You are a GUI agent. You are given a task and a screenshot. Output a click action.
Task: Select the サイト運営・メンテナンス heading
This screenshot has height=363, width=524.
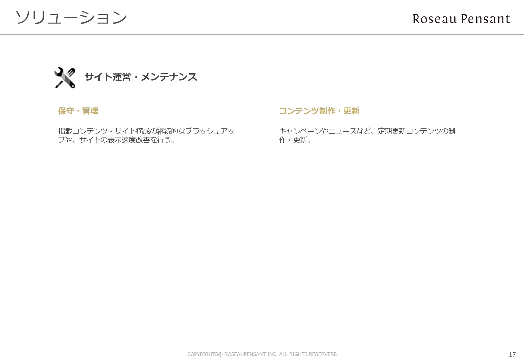pos(141,77)
